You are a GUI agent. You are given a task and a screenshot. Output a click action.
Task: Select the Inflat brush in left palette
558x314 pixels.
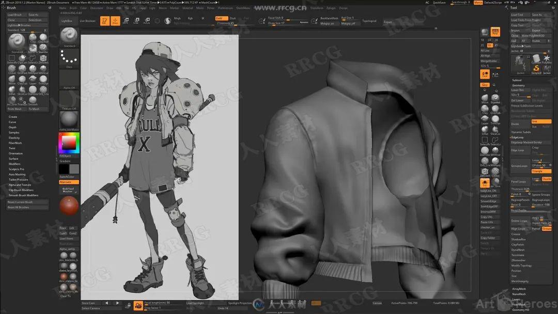click(12, 90)
